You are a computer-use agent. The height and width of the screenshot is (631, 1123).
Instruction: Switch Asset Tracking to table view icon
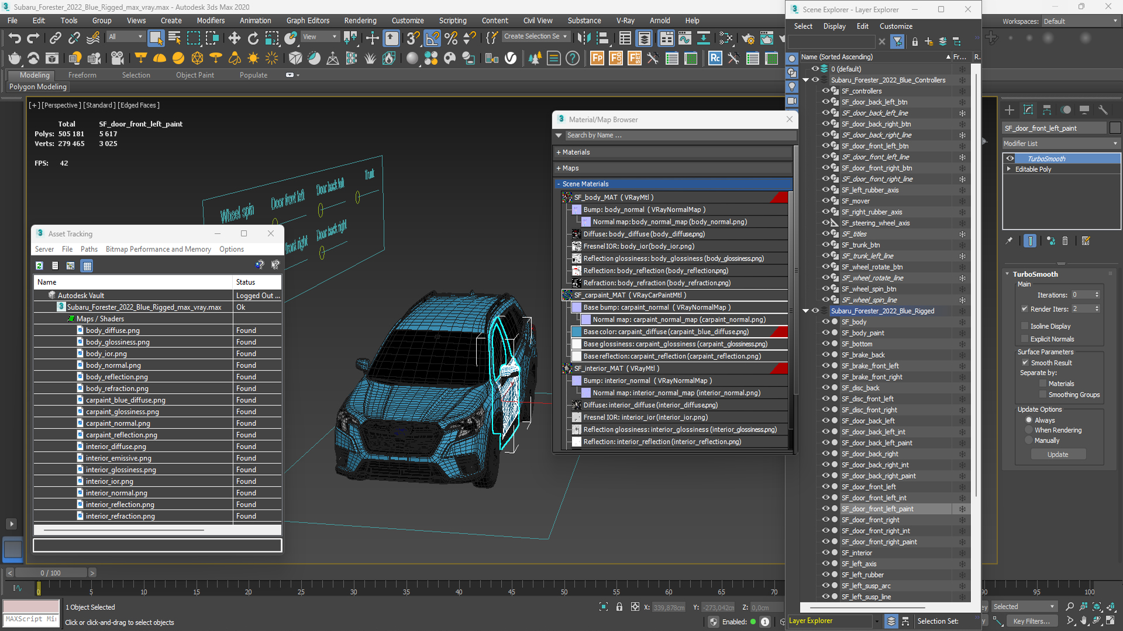coord(87,266)
